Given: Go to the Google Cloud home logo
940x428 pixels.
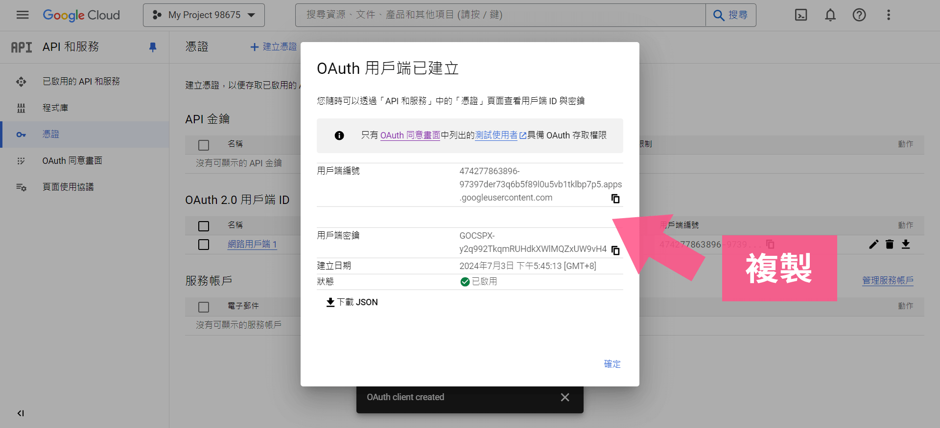Looking at the screenshot, I should 81,15.
